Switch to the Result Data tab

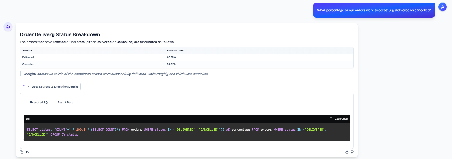point(65,102)
